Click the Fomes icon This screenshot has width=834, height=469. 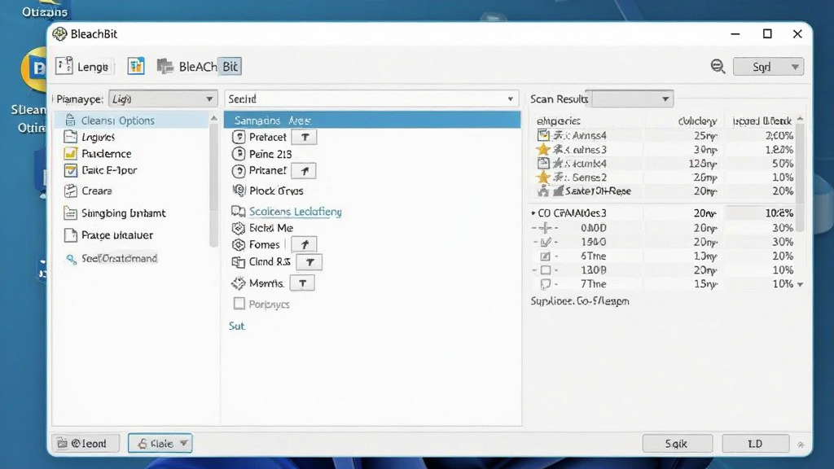[239, 244]
